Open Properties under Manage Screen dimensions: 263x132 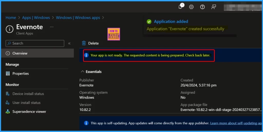tap(21, 73)
